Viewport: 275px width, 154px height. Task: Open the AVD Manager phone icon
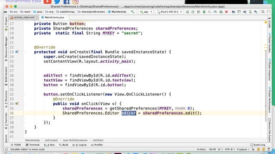[250, 12]
